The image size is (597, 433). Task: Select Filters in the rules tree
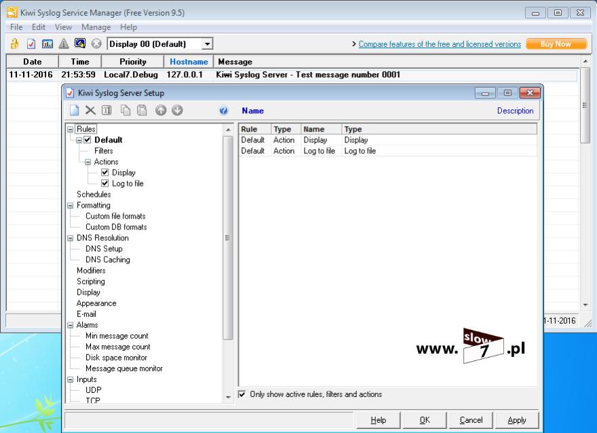coord(104,151)
